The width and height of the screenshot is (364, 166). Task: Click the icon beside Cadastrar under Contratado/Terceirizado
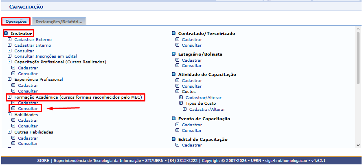click(177, 39)
